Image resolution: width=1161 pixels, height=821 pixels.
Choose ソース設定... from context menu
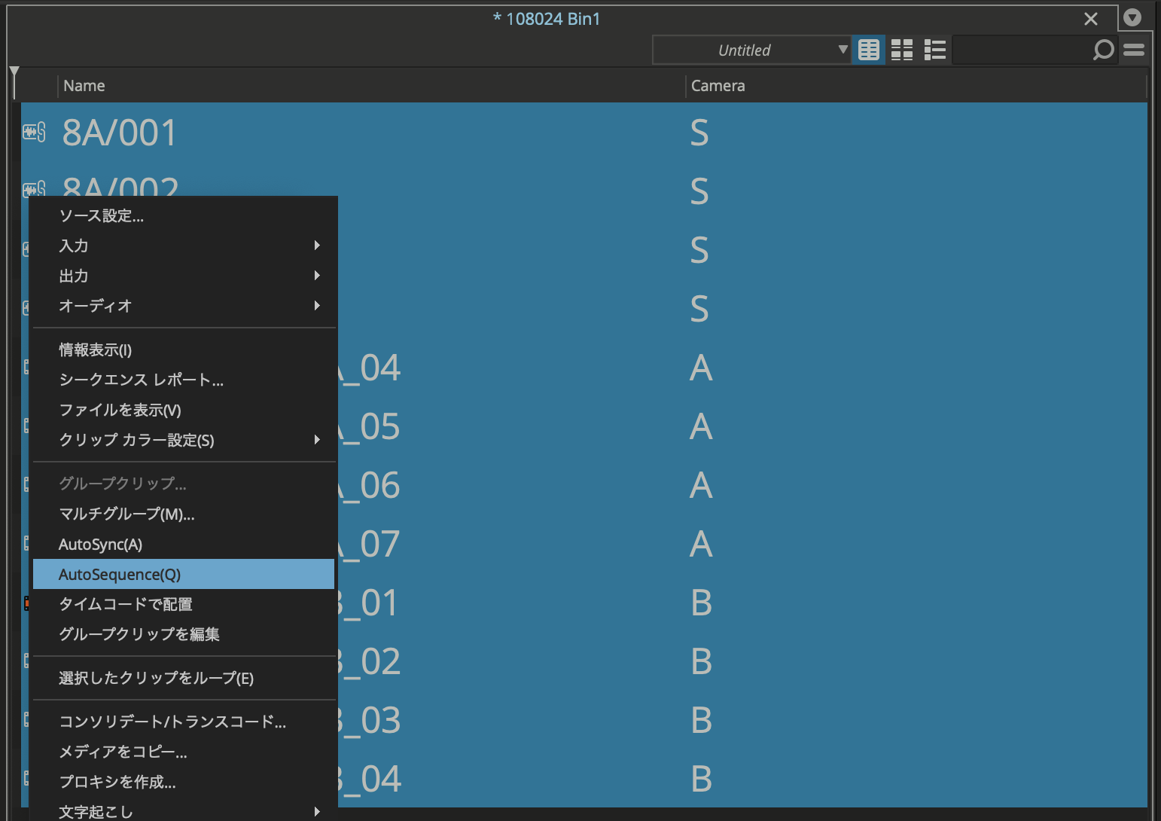click(184, 215)
